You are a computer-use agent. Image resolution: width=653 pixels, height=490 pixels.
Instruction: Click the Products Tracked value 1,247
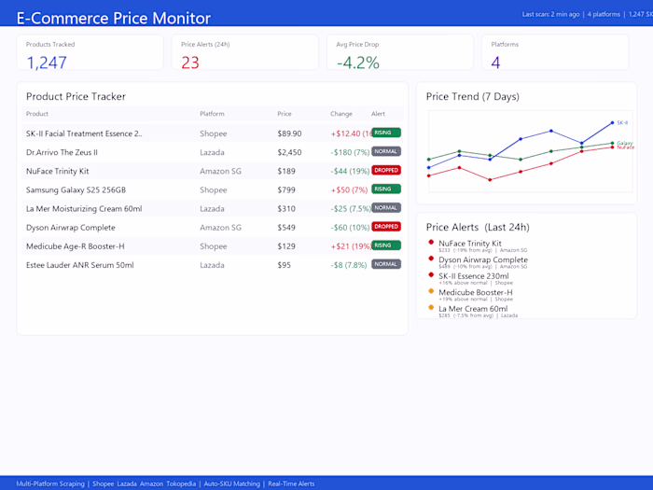(47, 63)
